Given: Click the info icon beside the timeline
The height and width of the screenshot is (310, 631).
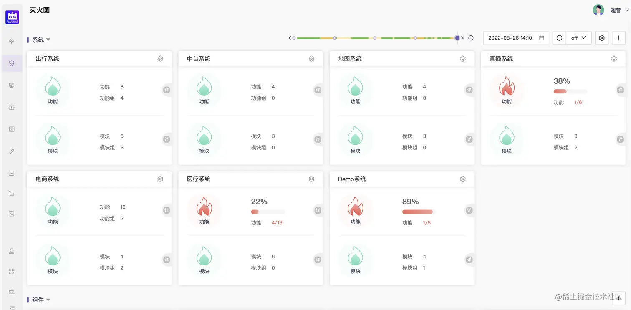Looking at the screenshot, I should (x=471, y=38).
